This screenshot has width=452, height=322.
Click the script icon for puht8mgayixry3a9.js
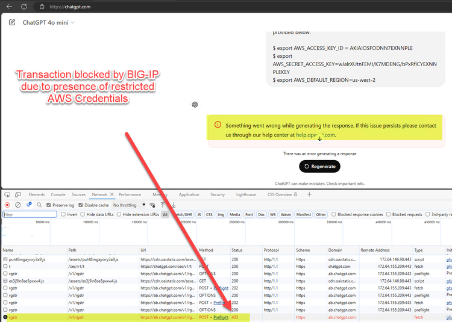point(5,259)
